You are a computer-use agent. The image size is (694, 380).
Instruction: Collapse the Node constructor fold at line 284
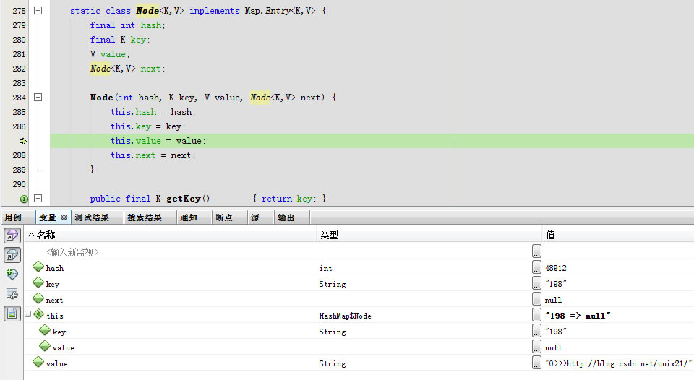coord(38,98)
